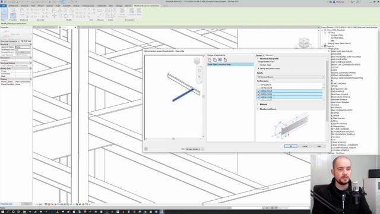The image size is (380, 214).
Task: Check the UB178x102x19 section name checkbox
Action: [x=259, y=88]
